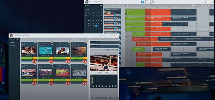Click blue stop button on US-East-Coast-Feed-3 channel
Image resolution: width=215 pixels, height=100 pixels.
click(x=115, y=24)
